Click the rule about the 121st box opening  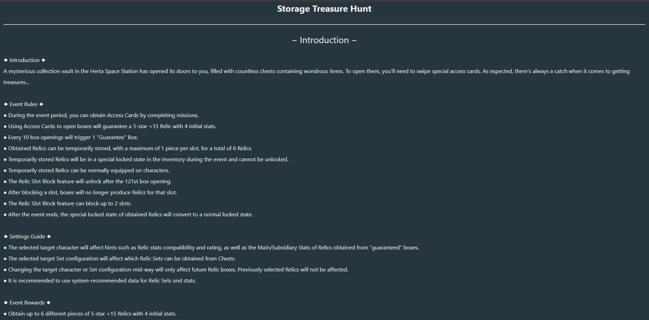tap(90, 182)
